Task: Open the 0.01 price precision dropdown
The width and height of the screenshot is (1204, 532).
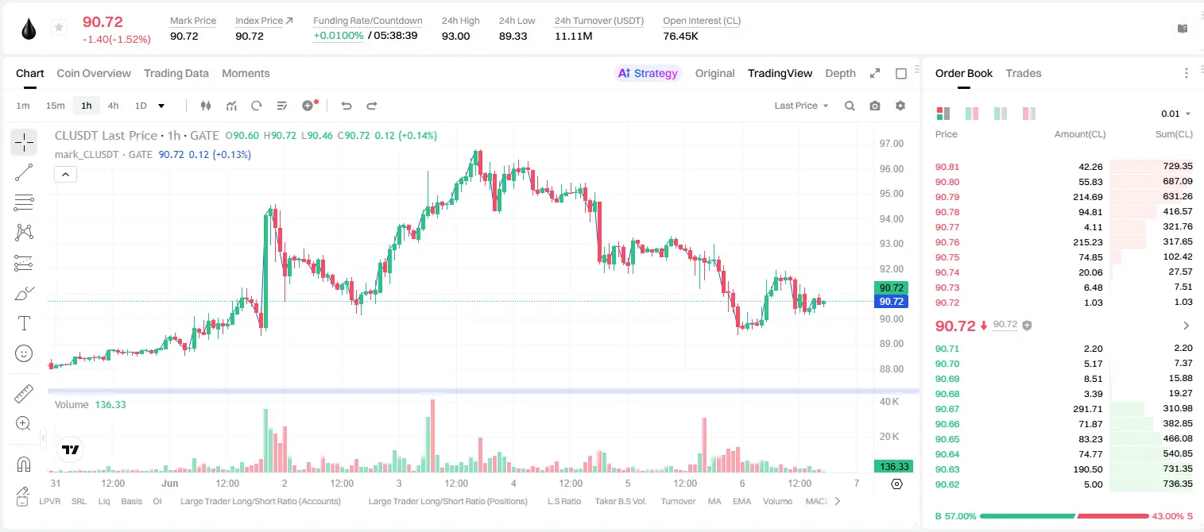Action: point(1176,114)
